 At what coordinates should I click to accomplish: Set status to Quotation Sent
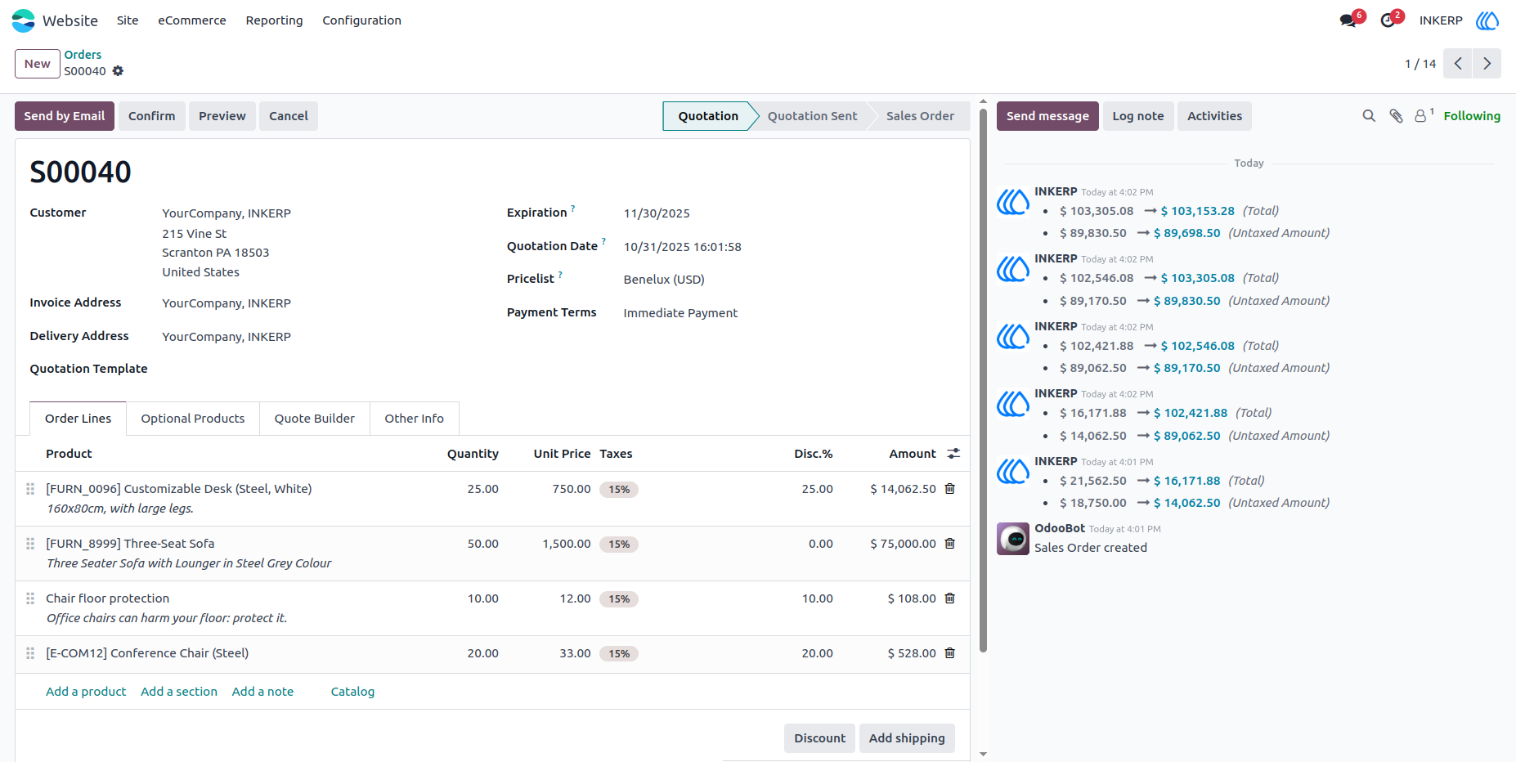812,116
